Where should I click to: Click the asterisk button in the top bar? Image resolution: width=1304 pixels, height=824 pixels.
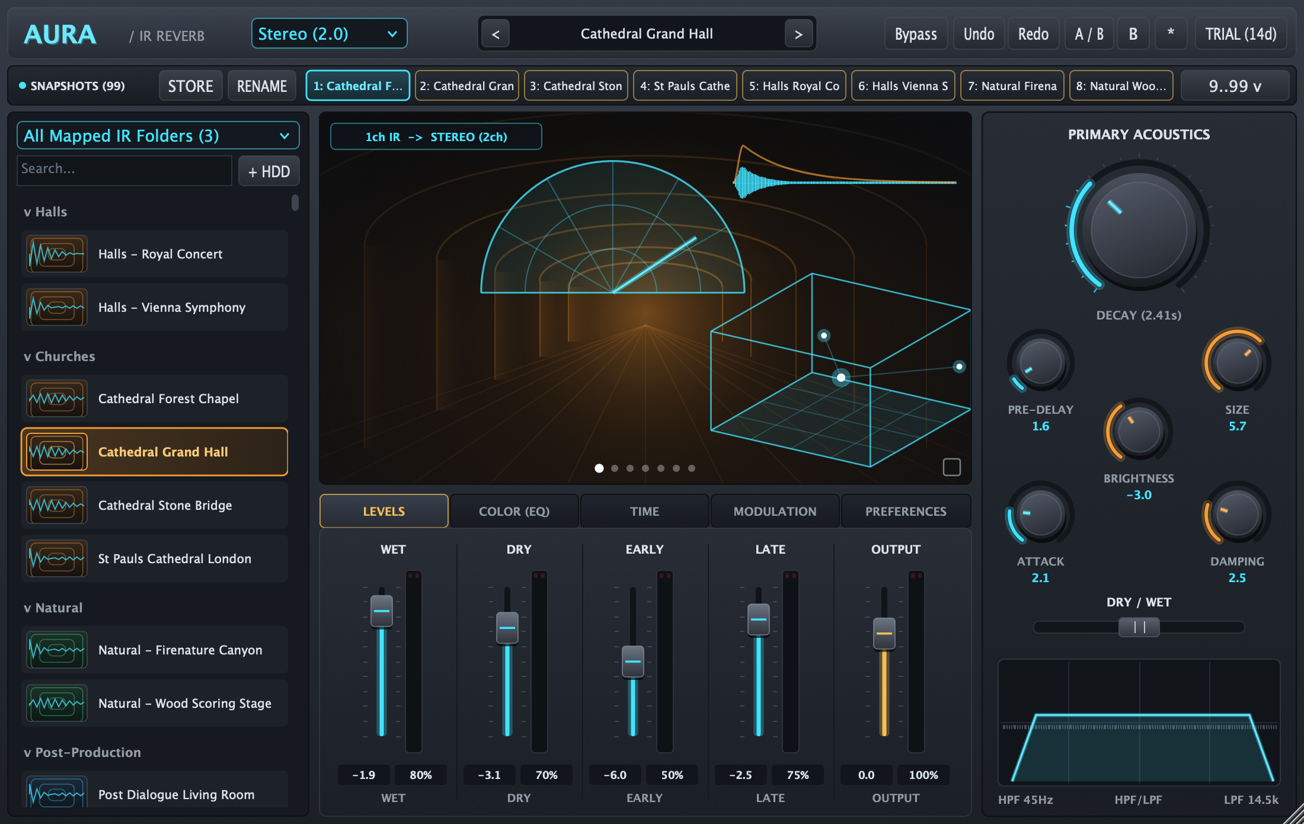1171,34
